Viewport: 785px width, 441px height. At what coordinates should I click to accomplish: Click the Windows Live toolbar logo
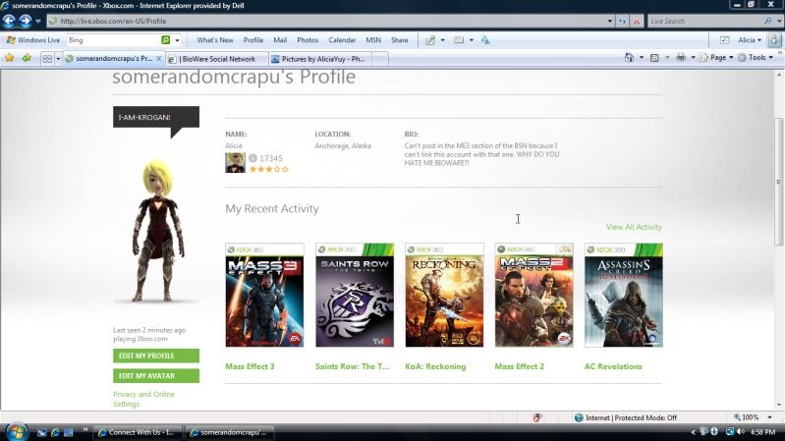tap(33, 40)
